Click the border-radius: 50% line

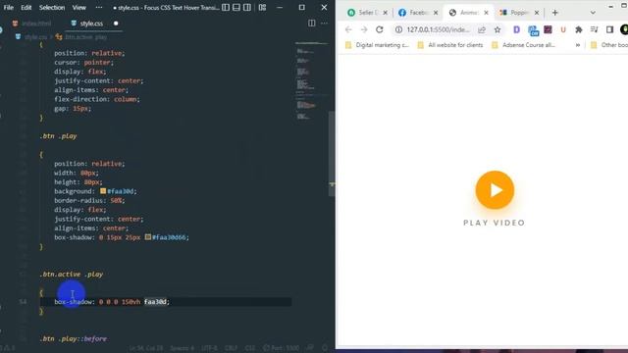tap(89, 200)
